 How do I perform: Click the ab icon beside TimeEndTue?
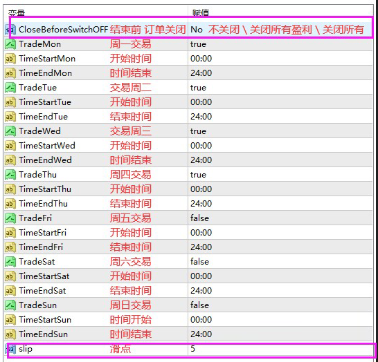pos(10,117)
